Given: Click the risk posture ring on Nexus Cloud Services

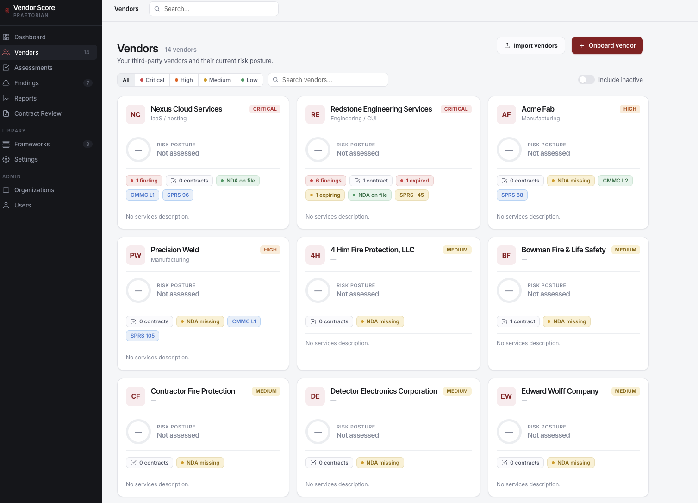Looking at the screenshot, I should [138, 150].
